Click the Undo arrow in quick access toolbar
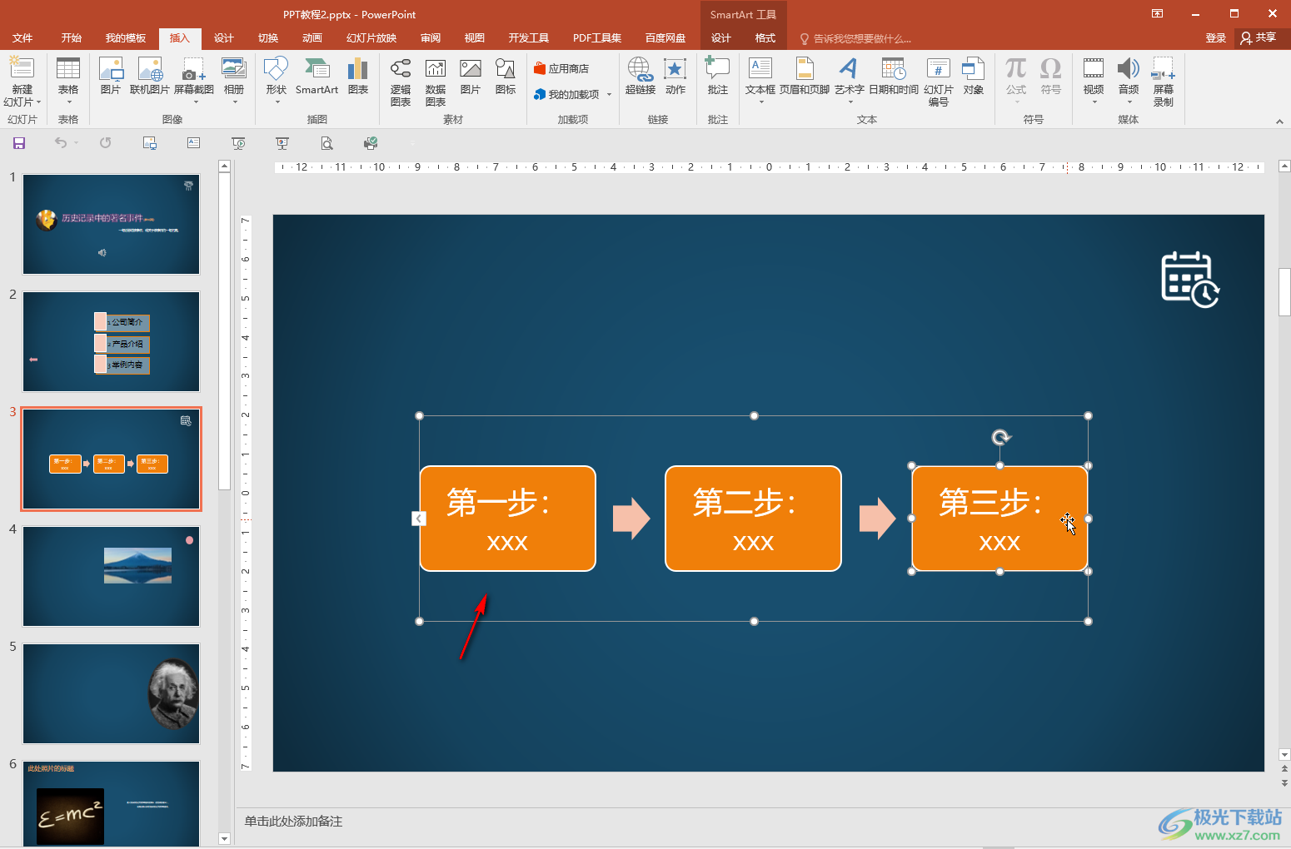The height and width of the screenshot is (849, 1291). pos(60,143)
